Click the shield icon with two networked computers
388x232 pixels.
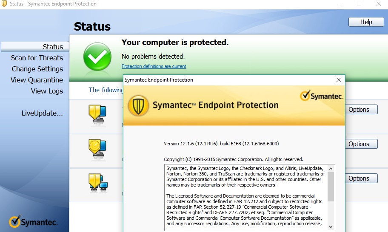98,182
